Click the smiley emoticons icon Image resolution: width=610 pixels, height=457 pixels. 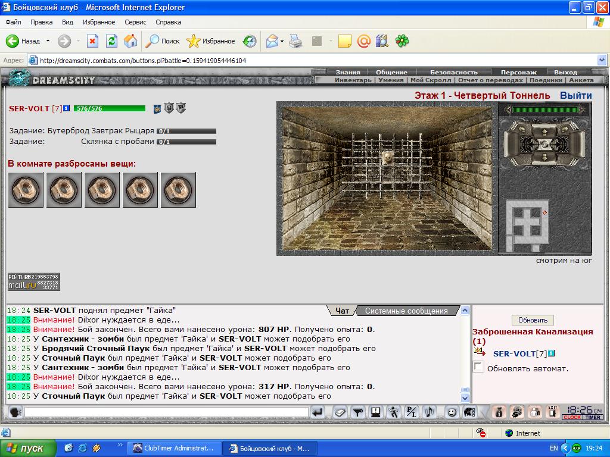pyautogui.click(x=452, y=412)
